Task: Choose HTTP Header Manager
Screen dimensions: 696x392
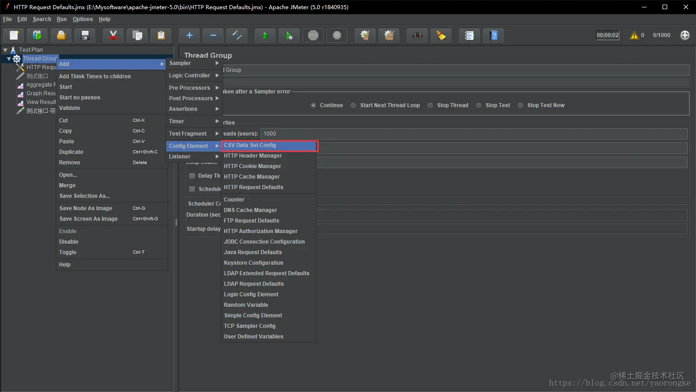Action: [269, 156]
